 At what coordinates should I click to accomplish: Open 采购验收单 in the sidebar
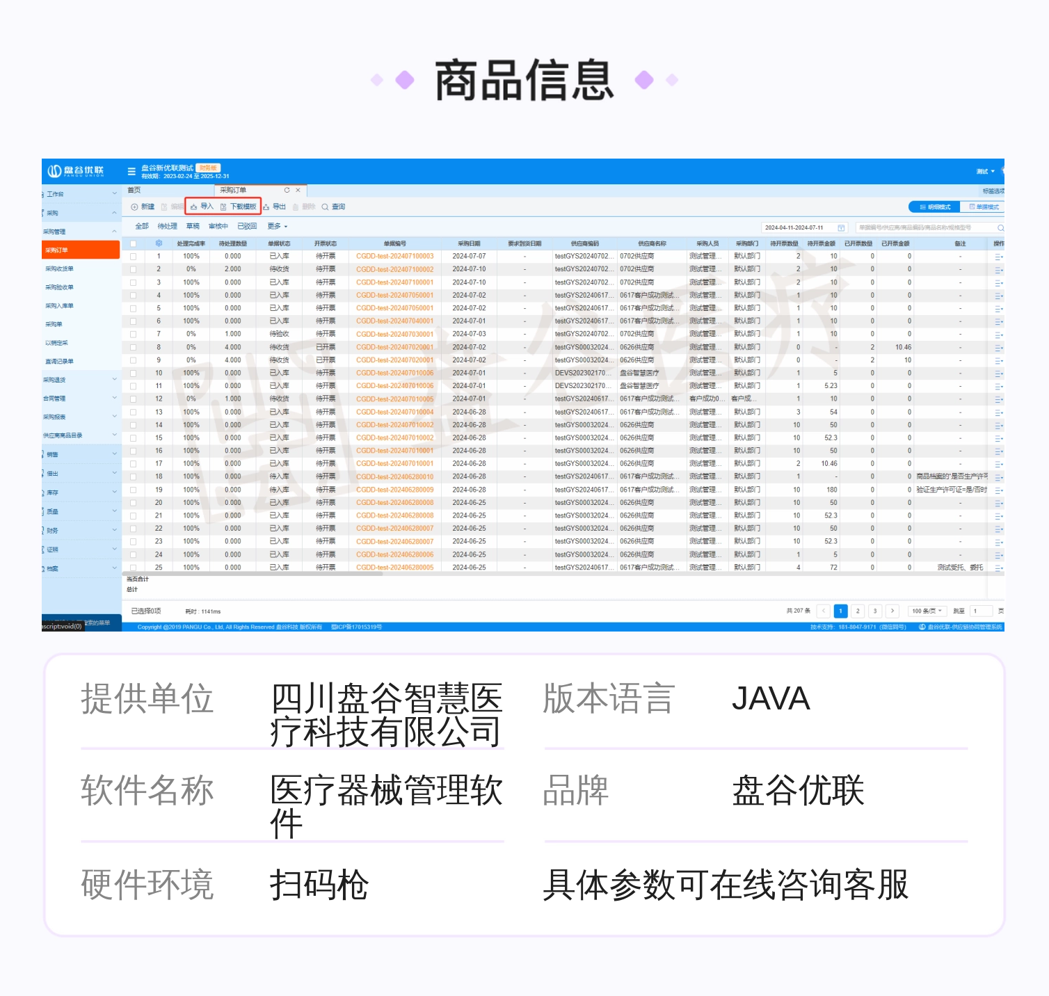click(x=59, y=287)
